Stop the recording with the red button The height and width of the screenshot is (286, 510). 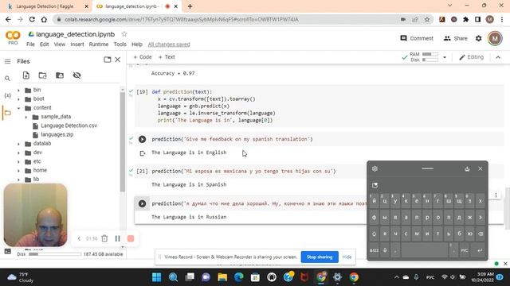click(x=131, y=238)
